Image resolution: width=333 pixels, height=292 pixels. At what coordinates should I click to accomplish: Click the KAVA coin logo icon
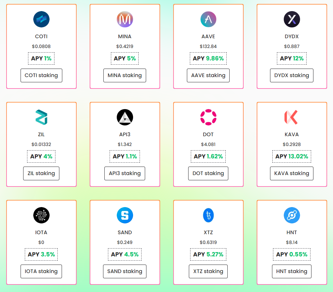pos(292,117)
